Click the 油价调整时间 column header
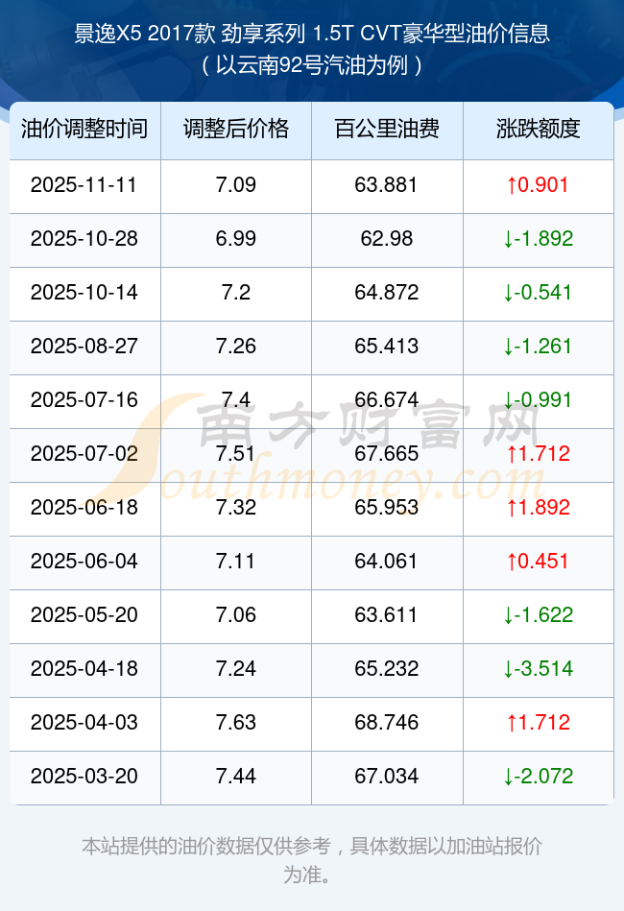This screenshot has height=911, width=624. 84,129
